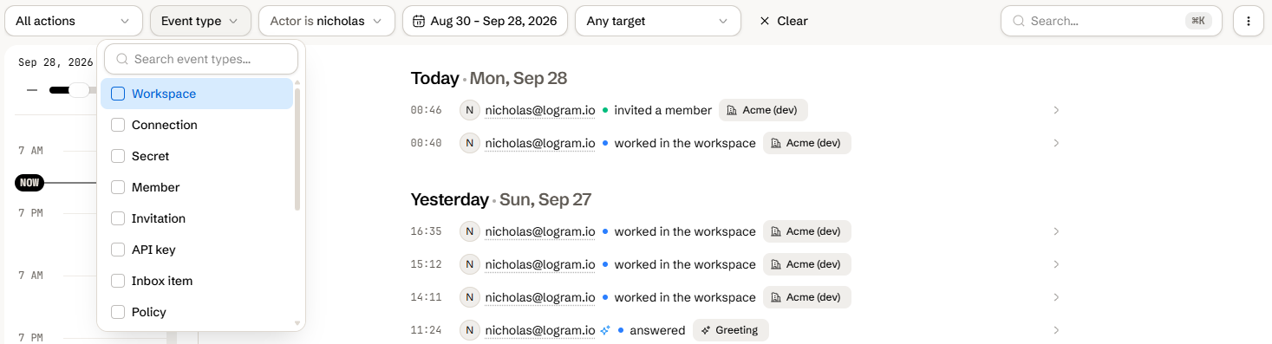1272x344 pixels.
Task: Open Acme (dev) tag on 14:11 event
Action: point(807,297)
